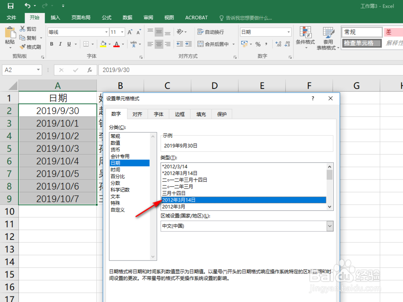Click the accounting number format icon
Screen dimensions: 403x302
point(244,44)
